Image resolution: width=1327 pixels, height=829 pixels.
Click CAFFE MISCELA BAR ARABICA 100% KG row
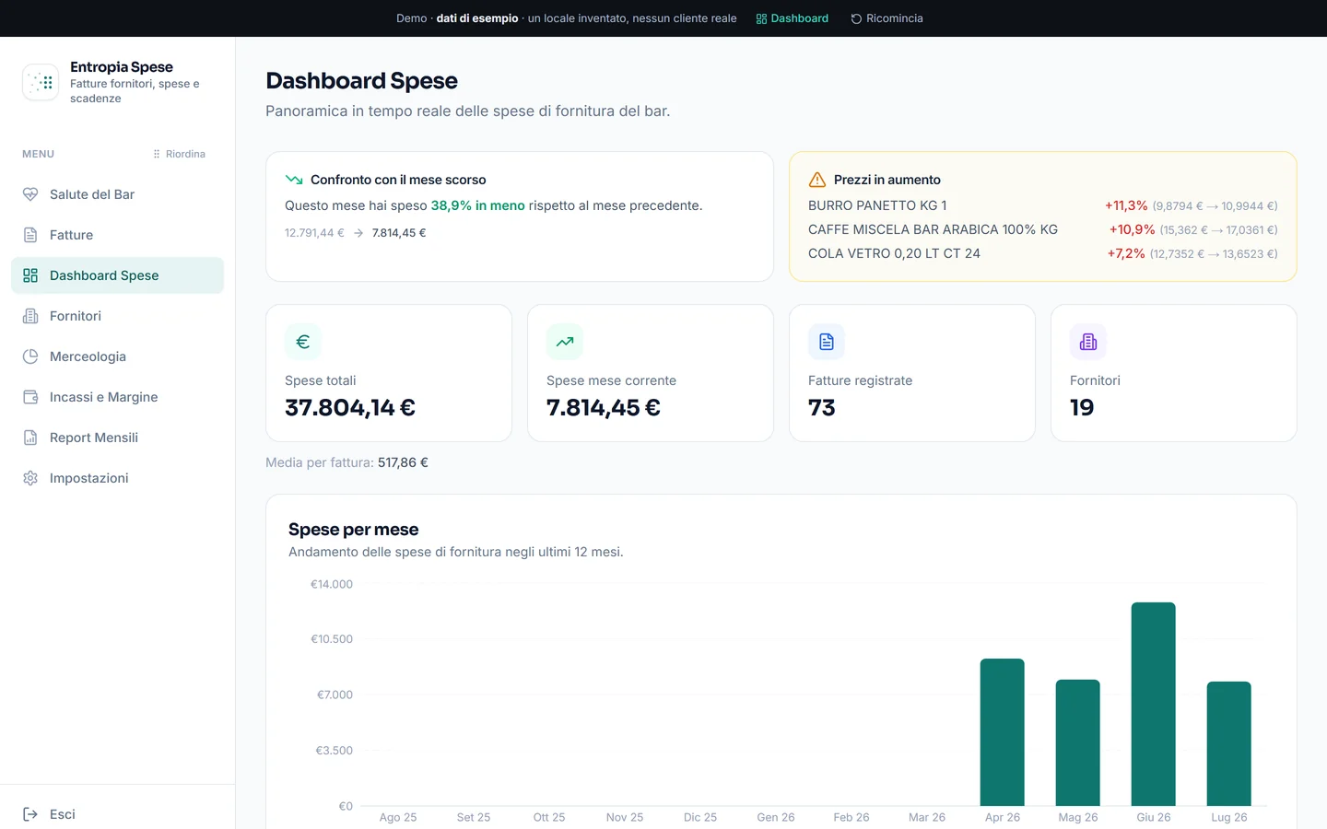pos(1042,229)
